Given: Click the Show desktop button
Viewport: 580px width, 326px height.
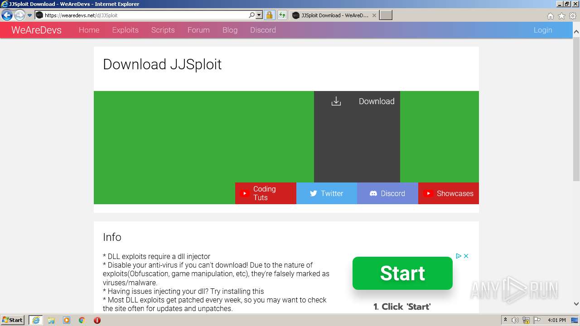Looking at the screenshot, I should (x=575, y=320).
